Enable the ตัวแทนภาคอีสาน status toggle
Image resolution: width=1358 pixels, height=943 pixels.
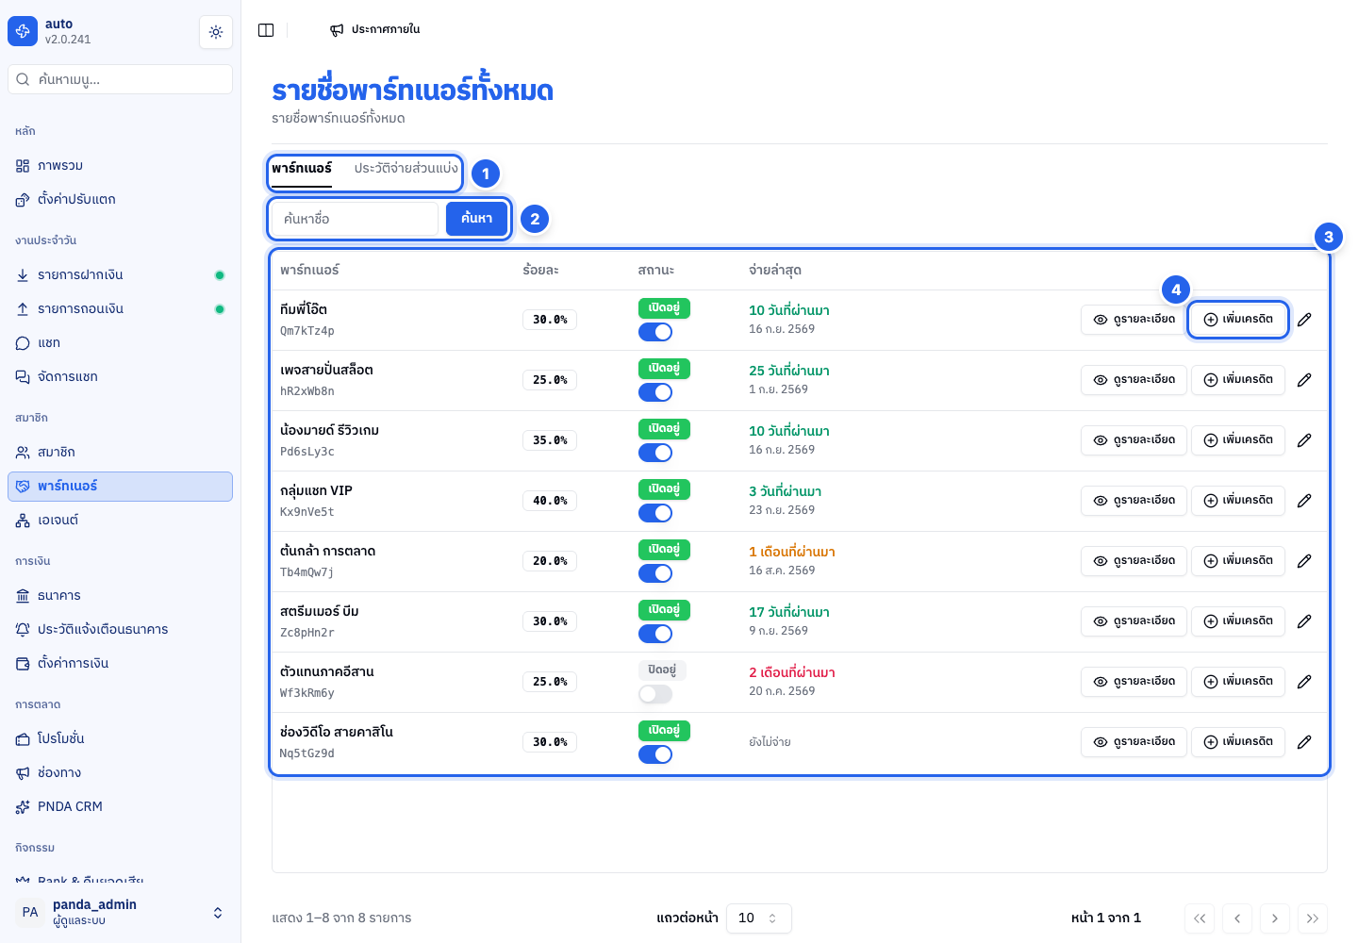coord(655,694)
